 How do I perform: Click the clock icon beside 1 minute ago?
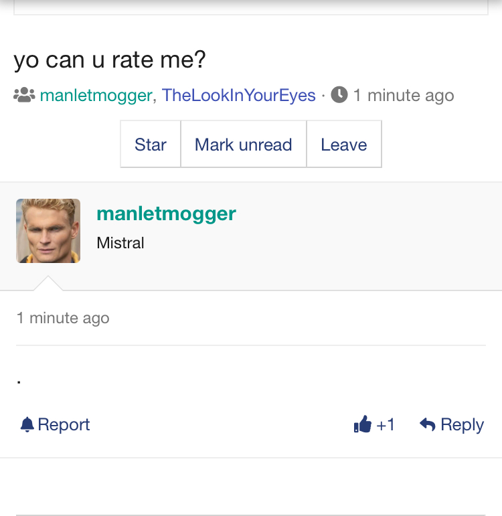tap(339, 95)
